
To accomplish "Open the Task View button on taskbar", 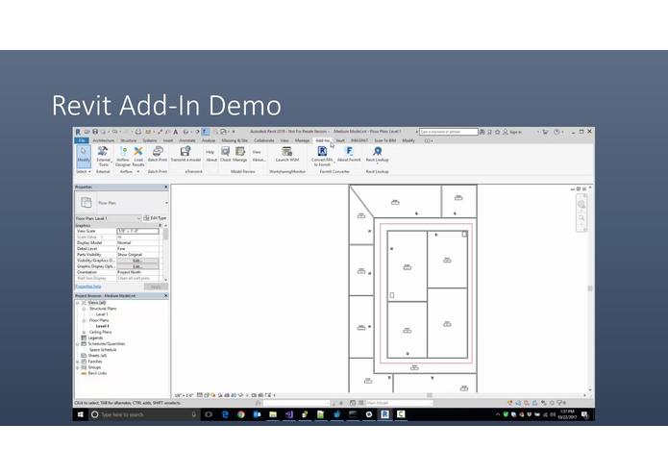I will (x=209, y=414).
